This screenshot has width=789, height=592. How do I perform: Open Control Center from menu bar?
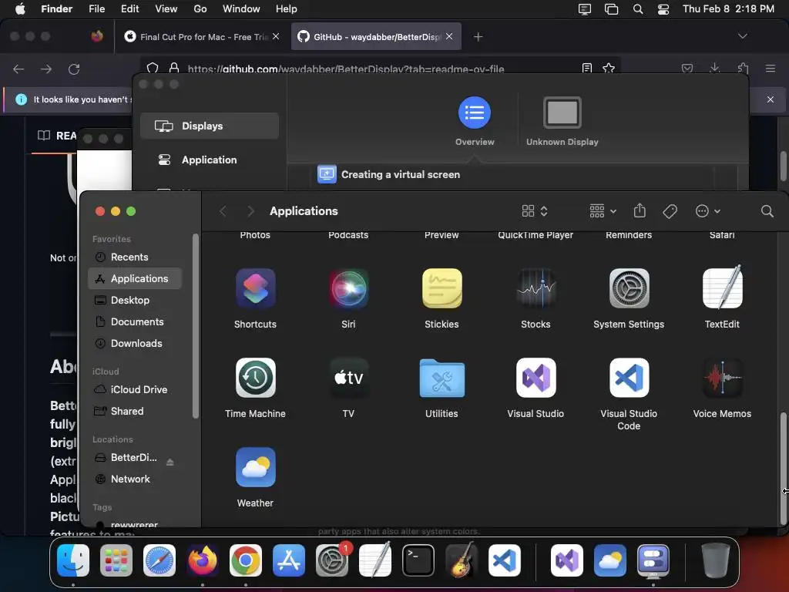[x=663, y=9]
